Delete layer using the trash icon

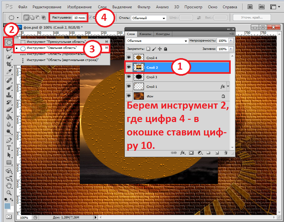[x=226, y=153]
